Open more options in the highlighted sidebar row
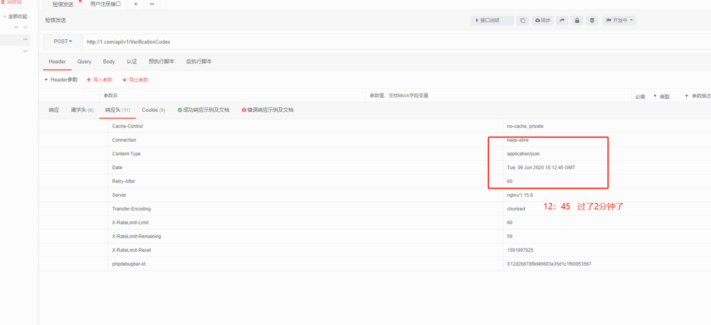The width and height of the screenshot is (711, 325). pos(25,39)
